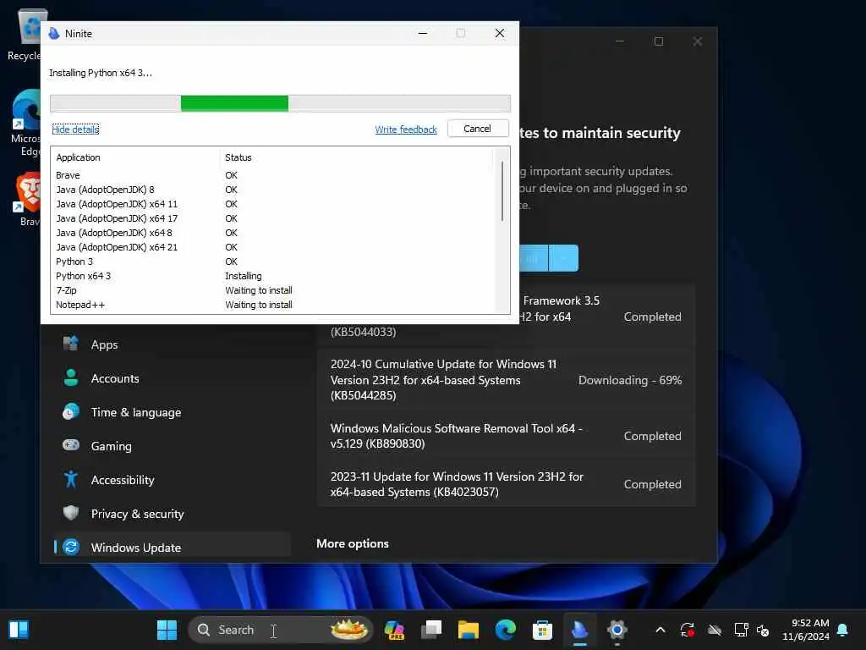Click Downloading - 69% status
The image size is (866, 650).
point(629,380)
